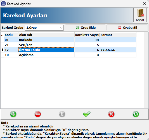The width and height of the screenshot is (149, 140).
Task: Click the green checkmark save icon
Action: (x=87, y=114)
